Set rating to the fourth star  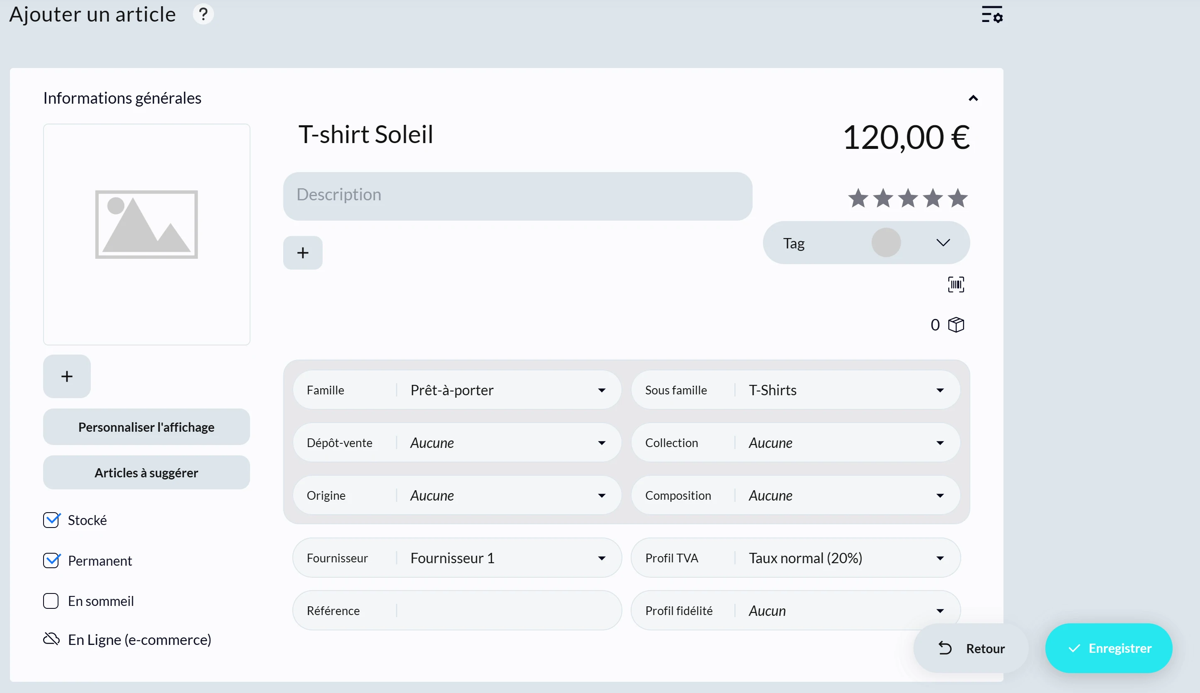(933, 198)
